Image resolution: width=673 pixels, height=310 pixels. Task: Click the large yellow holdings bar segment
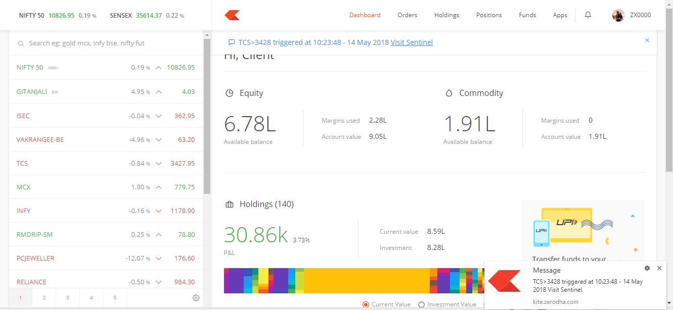point(366,281)
